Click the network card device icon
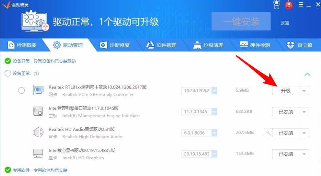Screen dimensions: 321x176 pyautogui.click(x=38, y=90)
